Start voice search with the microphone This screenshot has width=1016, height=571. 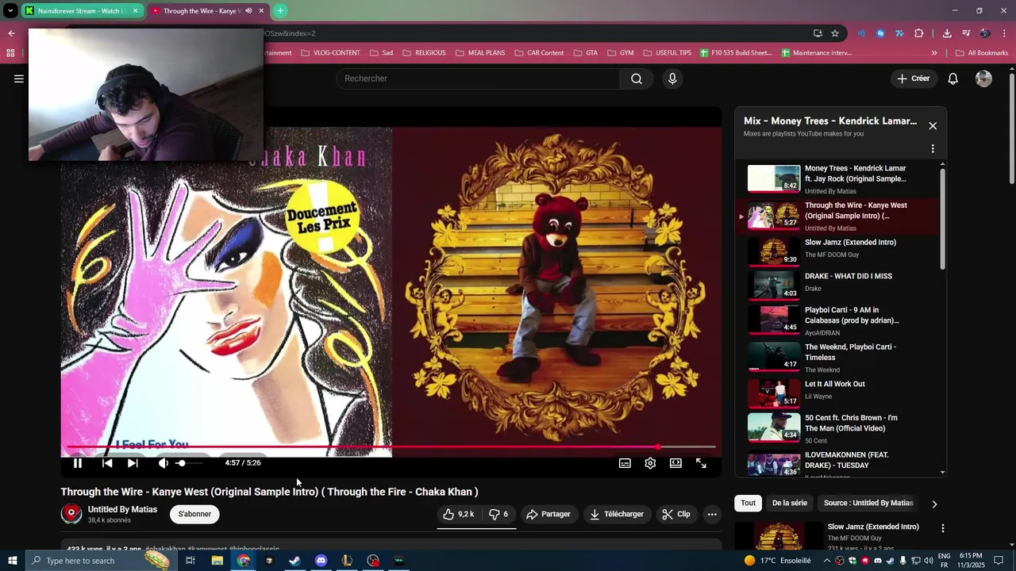point(672,79)
